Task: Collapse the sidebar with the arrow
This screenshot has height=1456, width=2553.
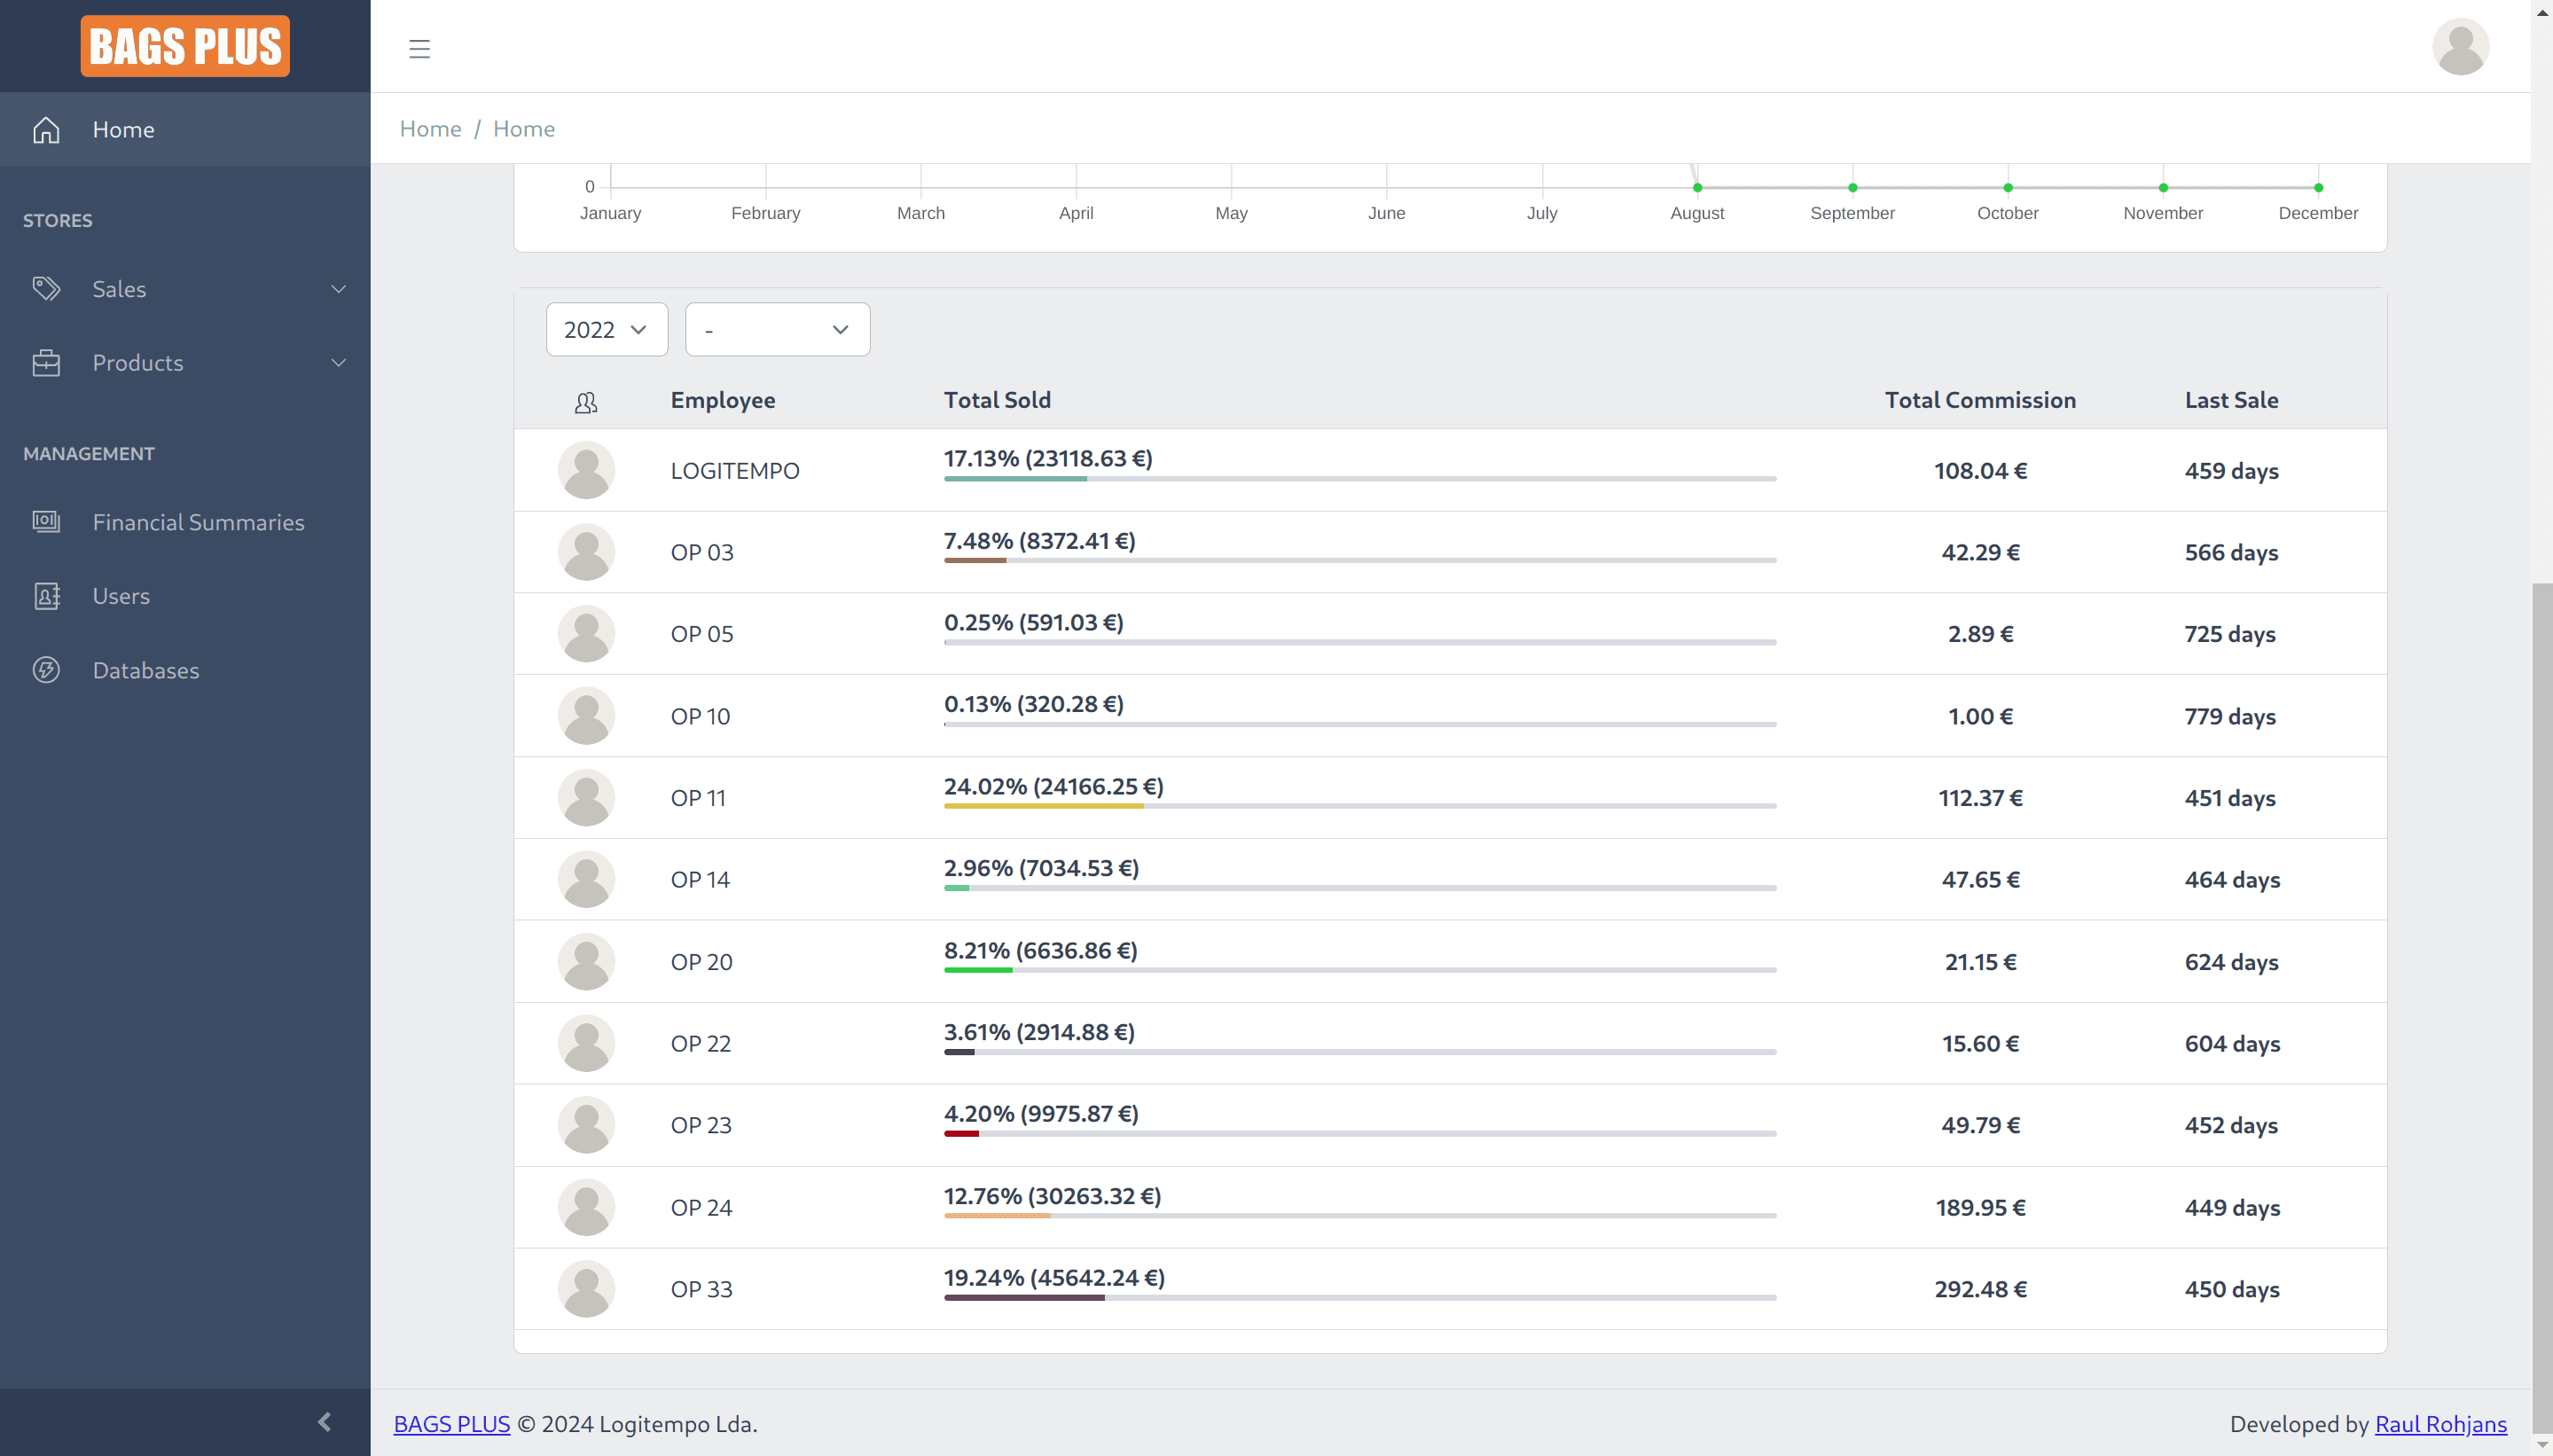Action: pyautogui.click(x=325, y=1421)
